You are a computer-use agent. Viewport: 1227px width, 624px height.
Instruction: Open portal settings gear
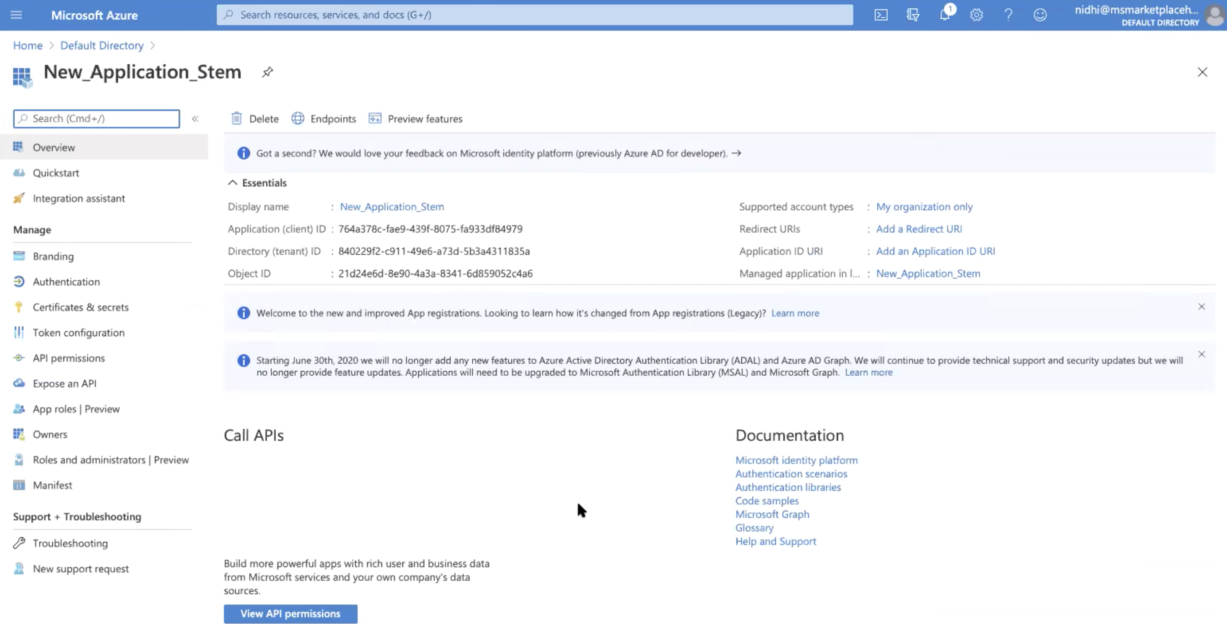point(977,15)
